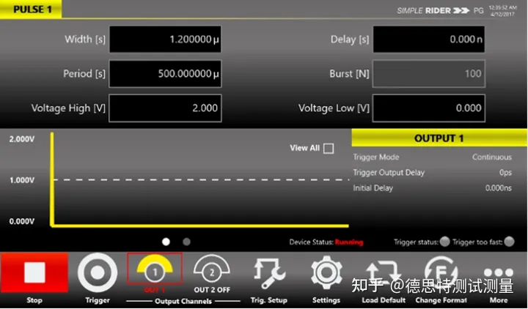This screenshot has width=528, height=309.
Task: Edit the Period [s] field
Action: [x=165, y=74]
